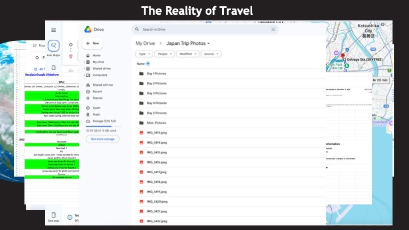This screenshot has width=409, height=230.
Task: Select the Day 5 Pictures folder icon
Action: point(141,113)
